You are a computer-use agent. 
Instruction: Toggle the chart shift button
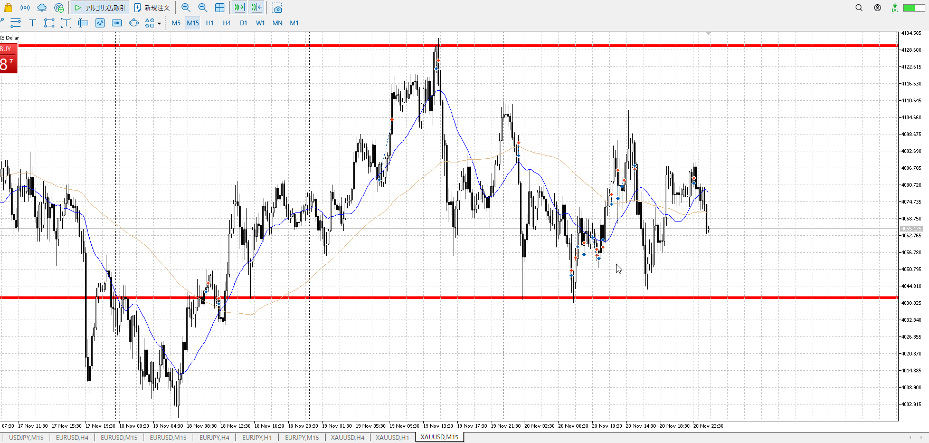tap(257, 8)
